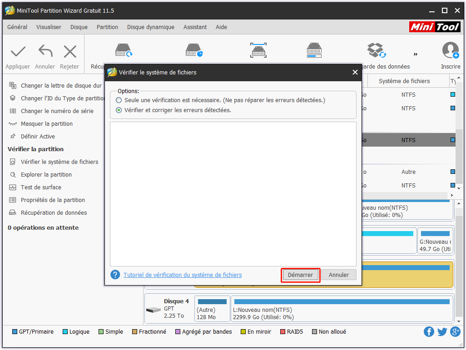This screenshot has width=466, height=350.
Task: Open the file system check tutorial link
Action: (183, 275)
